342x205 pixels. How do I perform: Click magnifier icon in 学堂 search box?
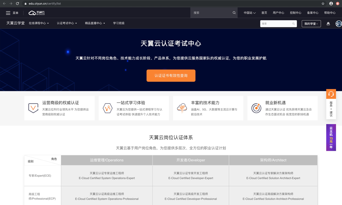(293, 24)
